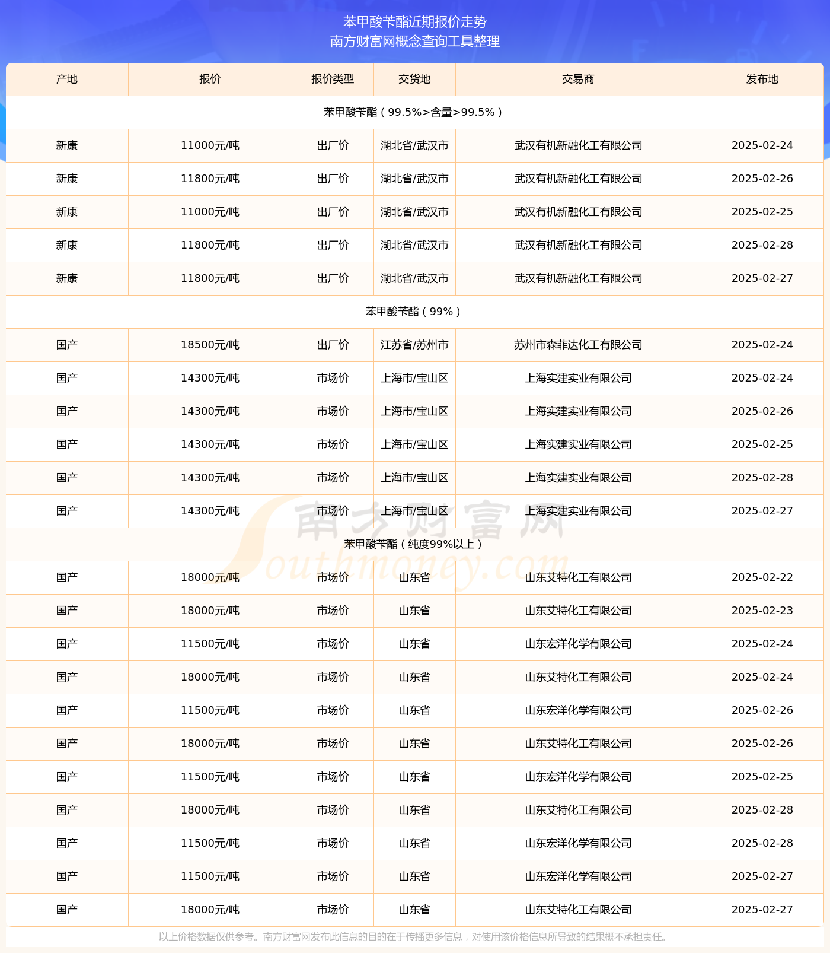Click section heading 苯甲酸苄酯（99.5%>含量>99.5%）

tap(415, 112)
